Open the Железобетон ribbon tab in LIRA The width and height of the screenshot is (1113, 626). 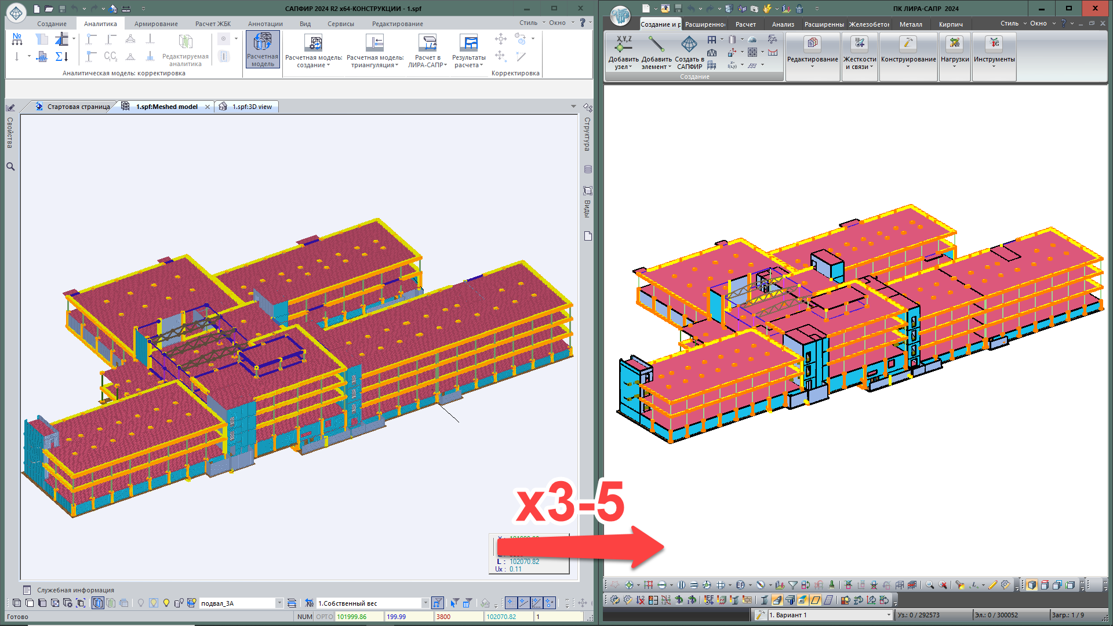point(869,24)
